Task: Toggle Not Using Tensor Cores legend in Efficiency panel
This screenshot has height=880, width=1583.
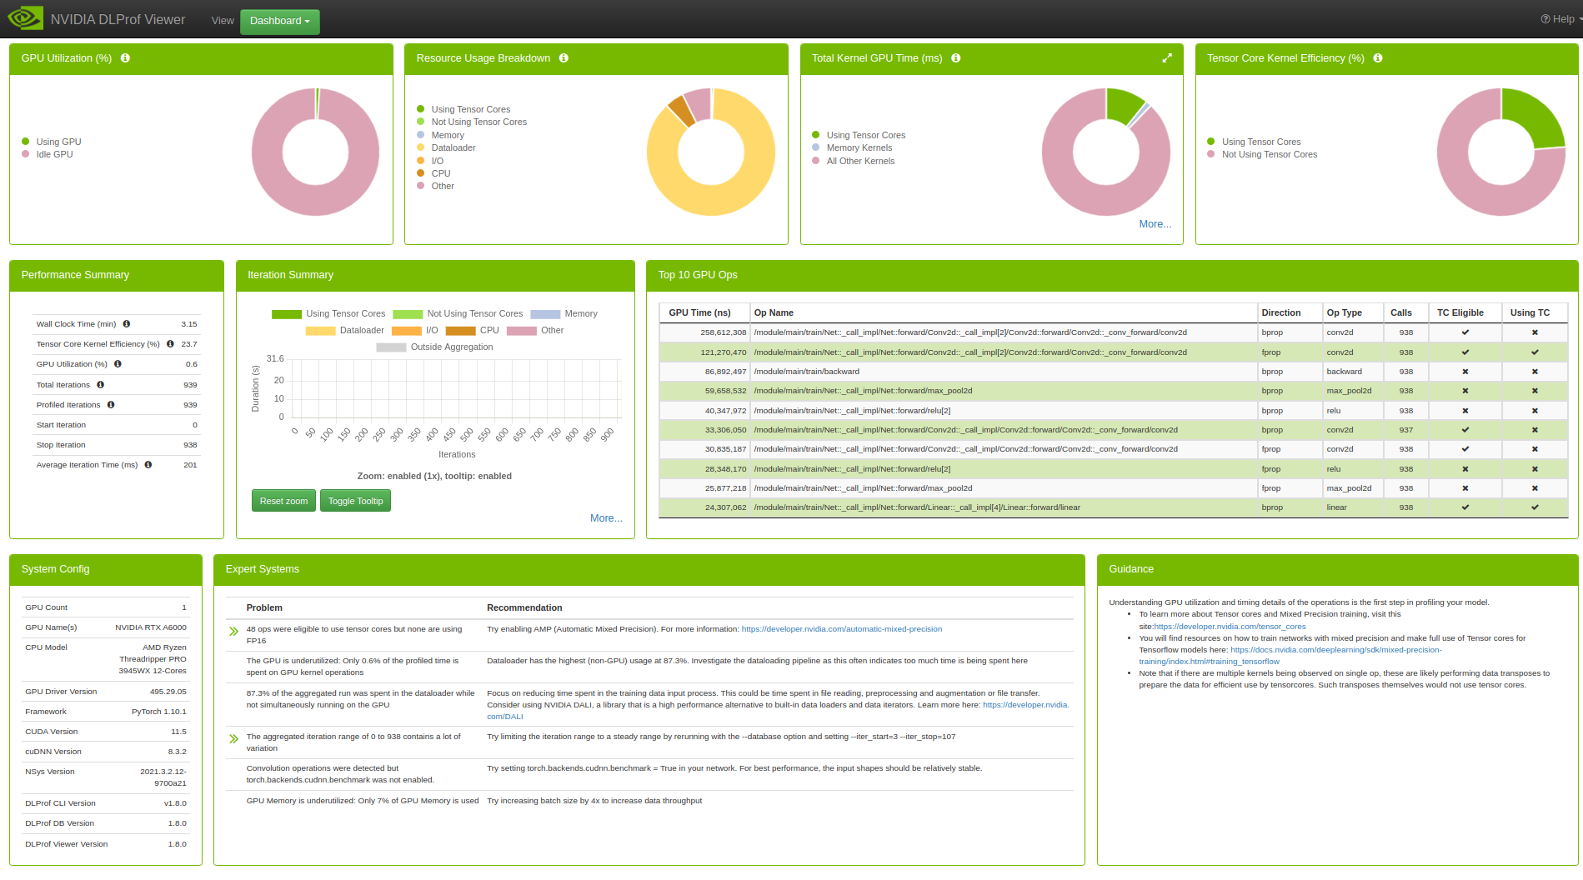Action: pyautogui.click(x=1262, y=154)
